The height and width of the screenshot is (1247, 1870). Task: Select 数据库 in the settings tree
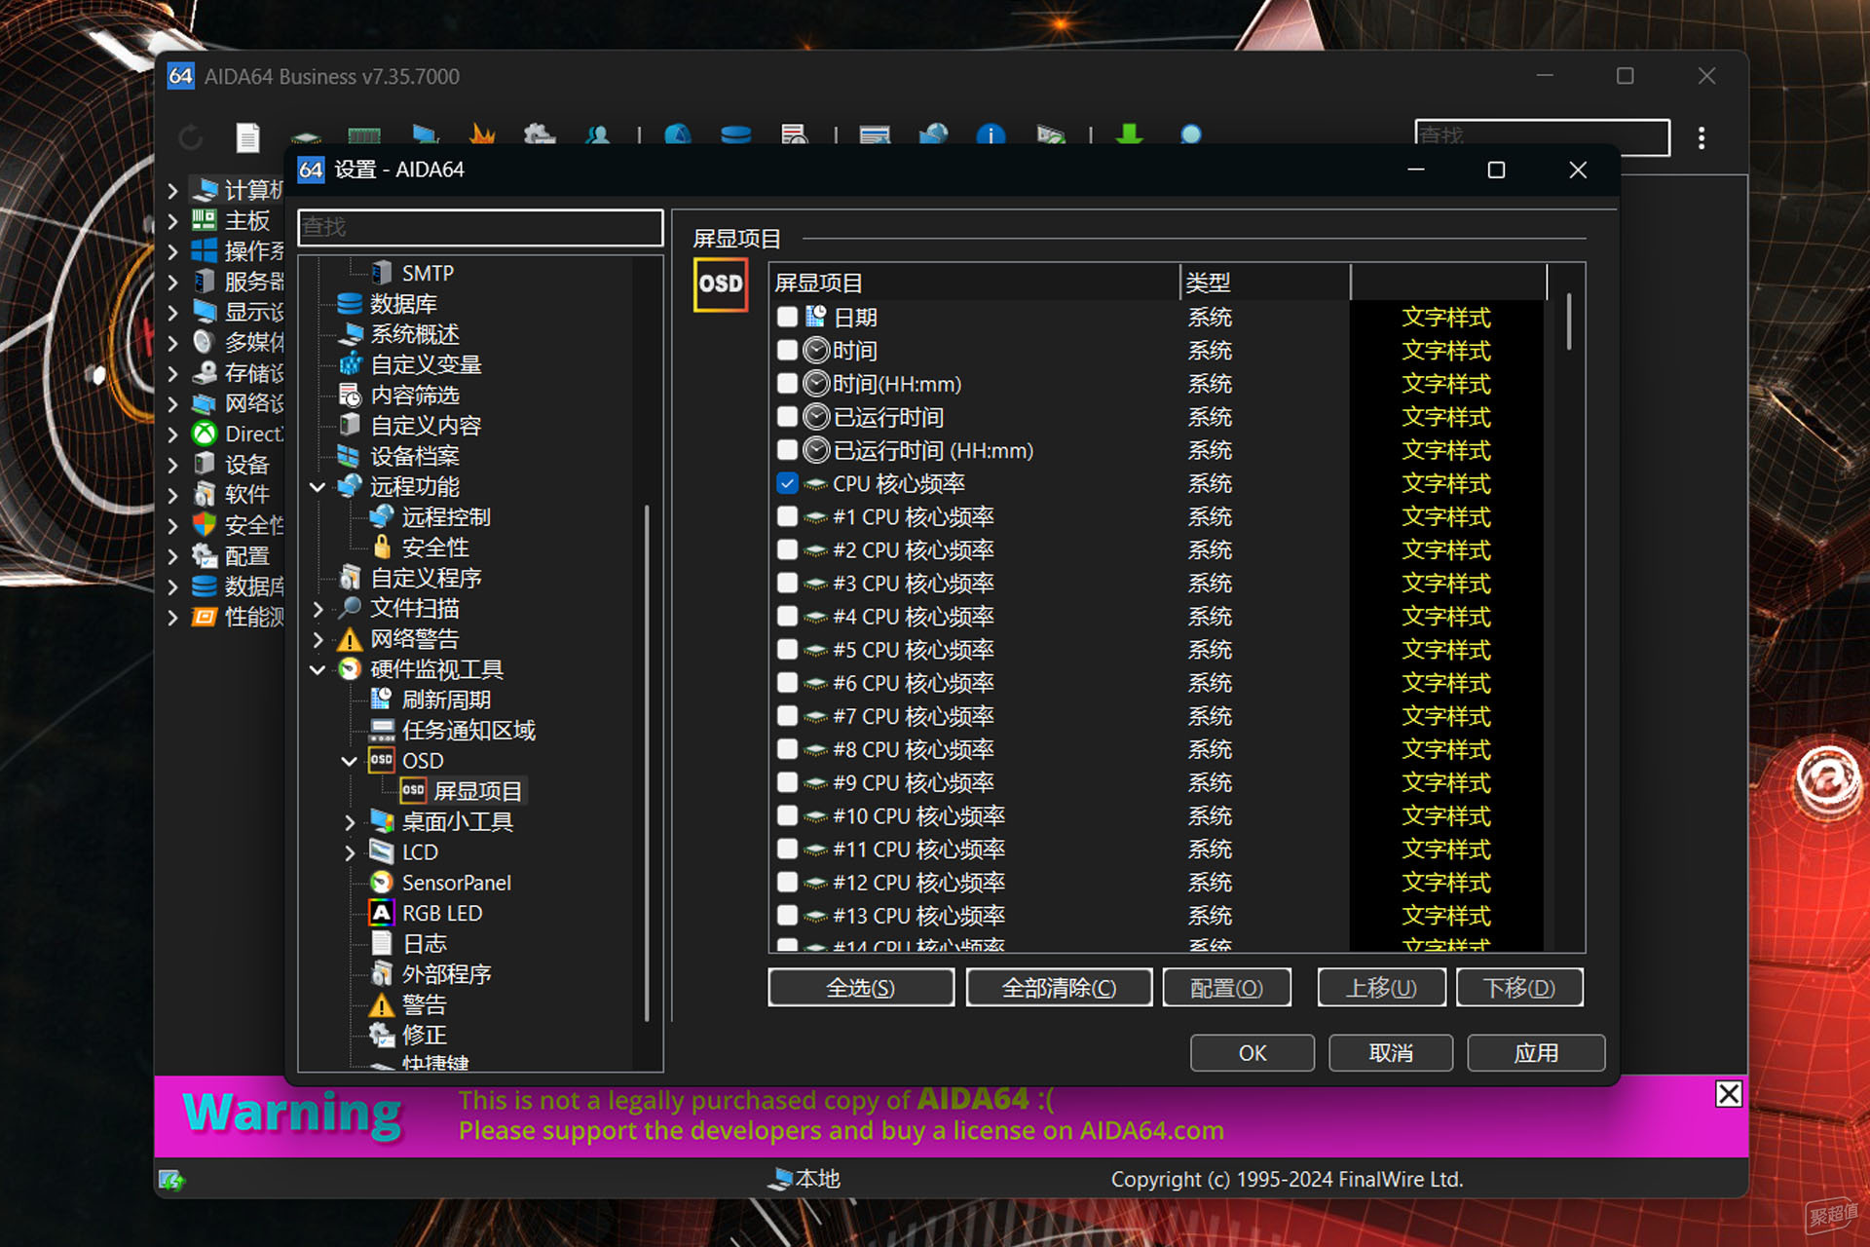(403, 304)
